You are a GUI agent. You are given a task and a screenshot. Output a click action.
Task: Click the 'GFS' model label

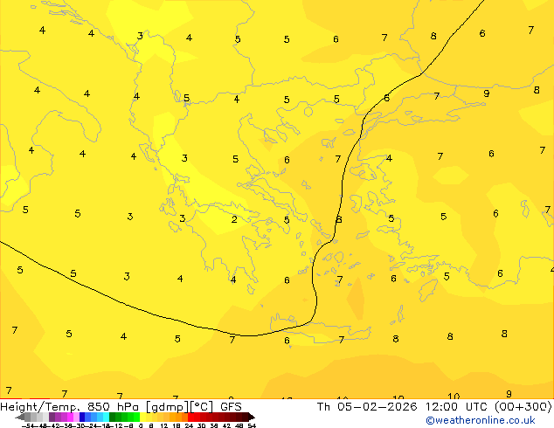pyautogui.click(x=231, y=406)
